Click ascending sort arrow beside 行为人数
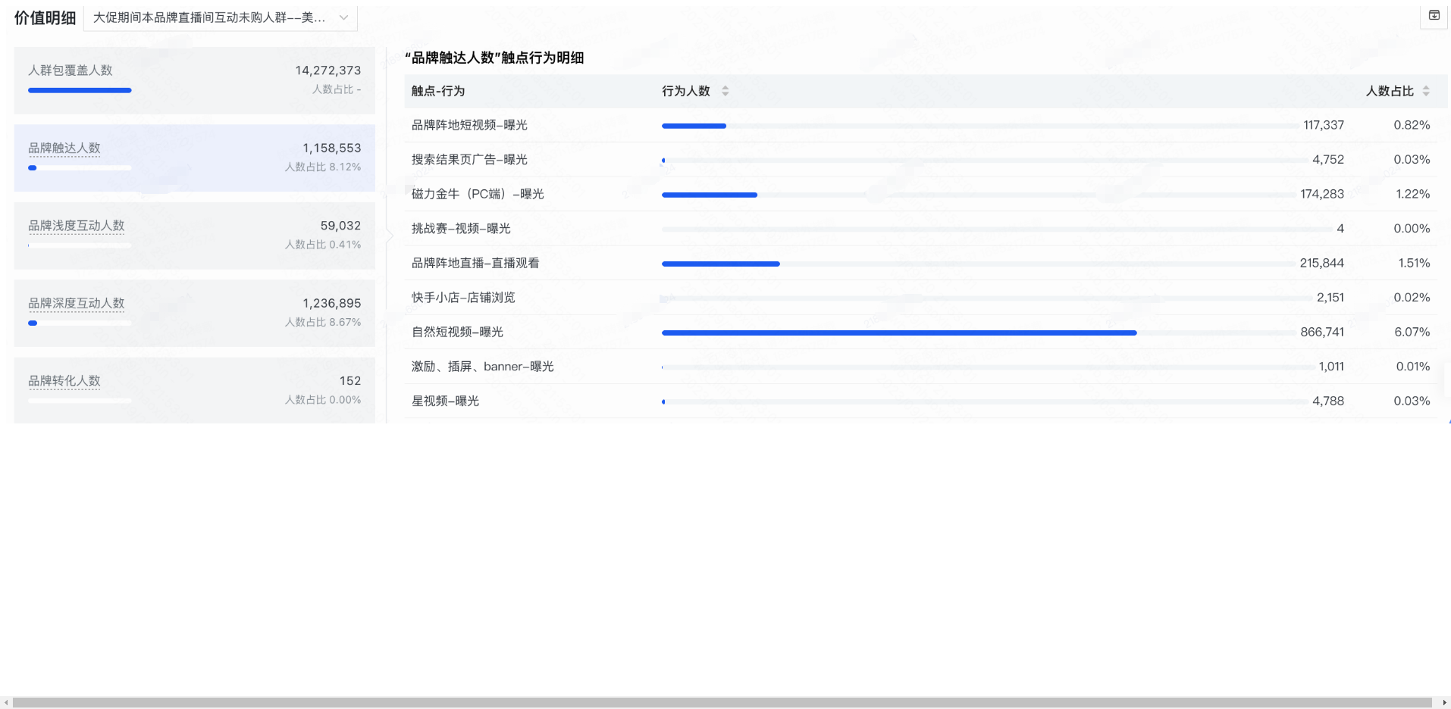Image resolution: width=1451 pixels, height=709 pixels. (725, 88)
